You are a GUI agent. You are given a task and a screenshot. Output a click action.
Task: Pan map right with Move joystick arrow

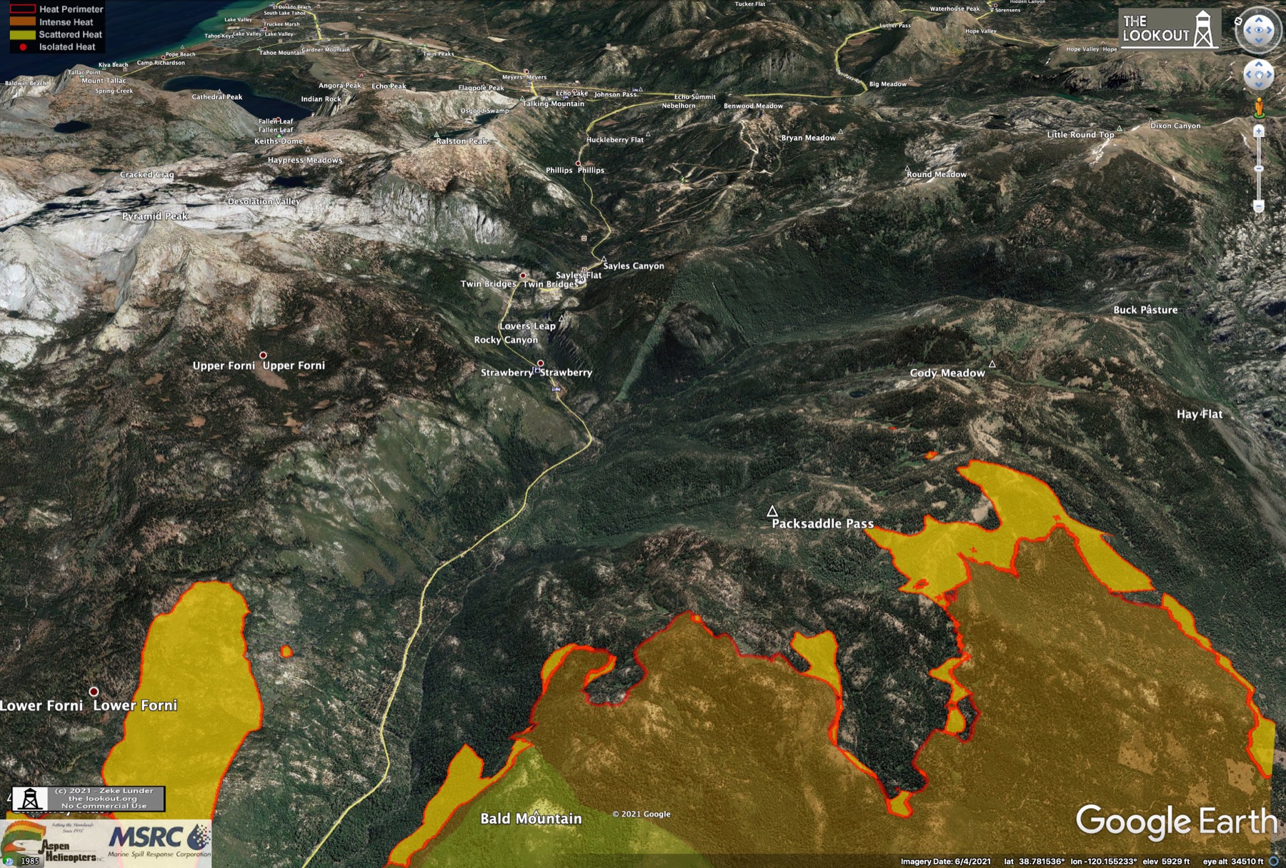[x=1270, y=75]
